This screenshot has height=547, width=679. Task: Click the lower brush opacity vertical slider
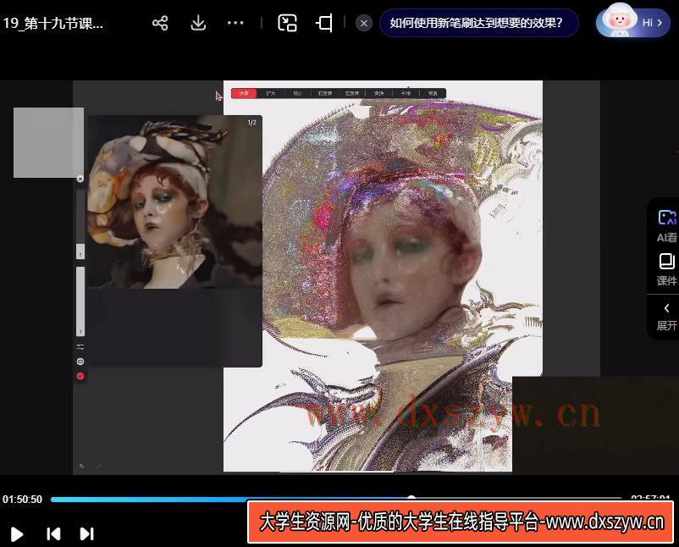[80, 301]
